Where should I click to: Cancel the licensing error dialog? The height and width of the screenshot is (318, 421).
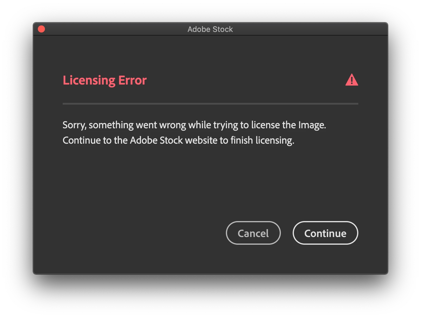[x=253, y=233]
